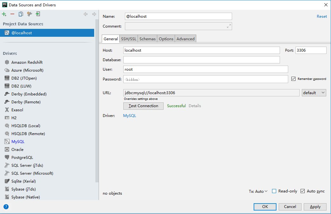Focus the Port input field
The width and height of the screenshot is (331, 214).
pyautogui.click(x=311, y=50)
